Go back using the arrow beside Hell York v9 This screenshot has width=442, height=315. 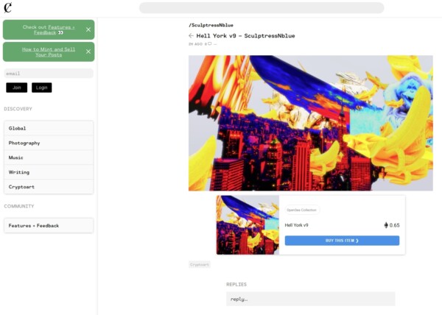191,35
